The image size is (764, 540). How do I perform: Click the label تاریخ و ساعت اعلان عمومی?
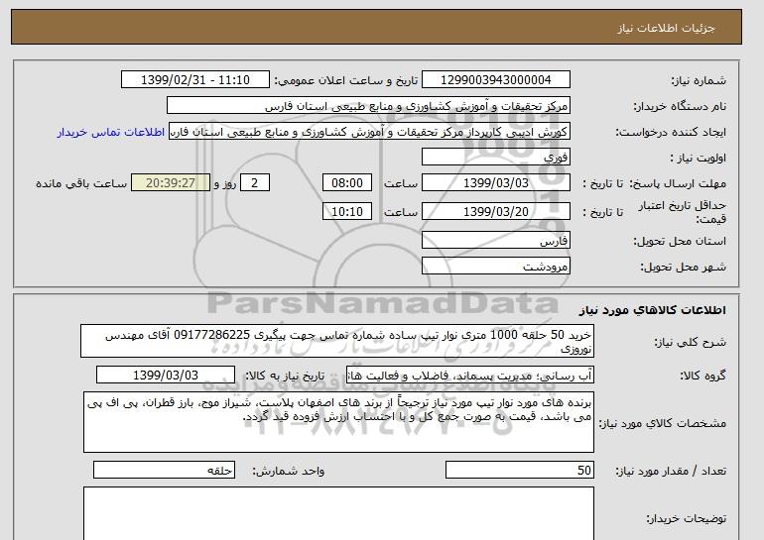coord(346,81)
